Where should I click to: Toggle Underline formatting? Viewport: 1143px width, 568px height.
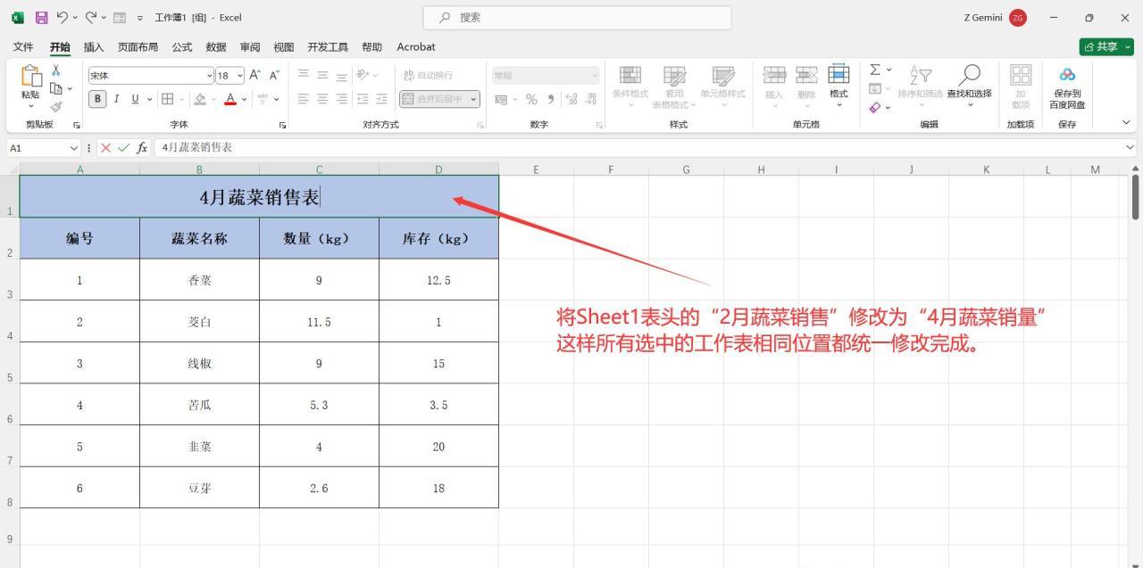click(136, 99)
